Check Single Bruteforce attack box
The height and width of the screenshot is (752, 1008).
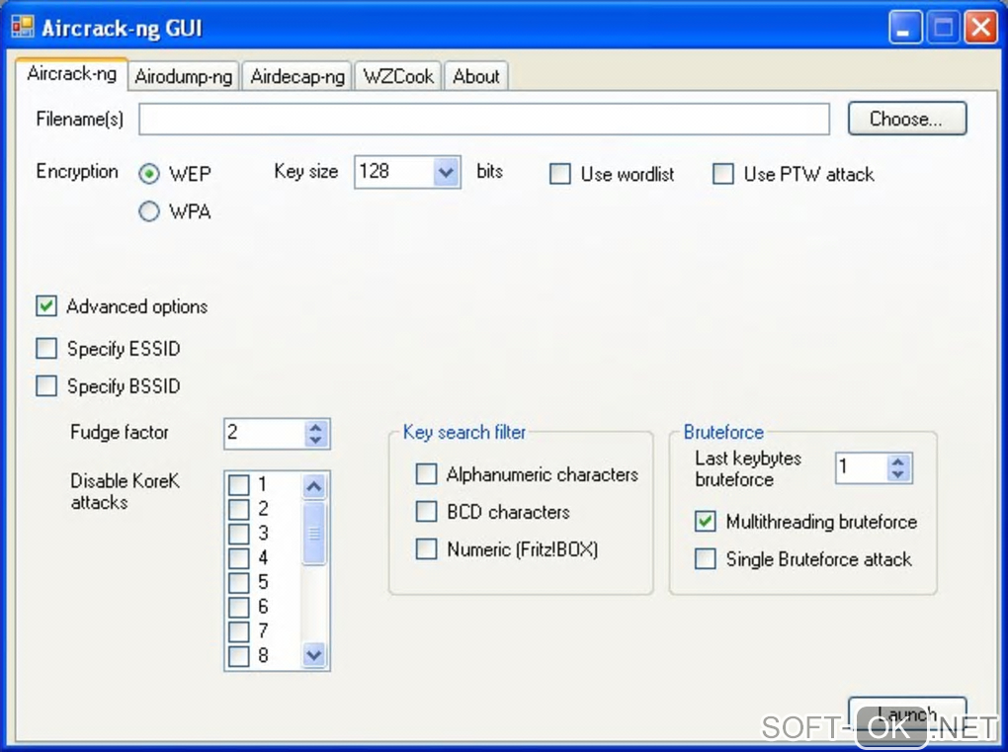[x=706, y=558]
